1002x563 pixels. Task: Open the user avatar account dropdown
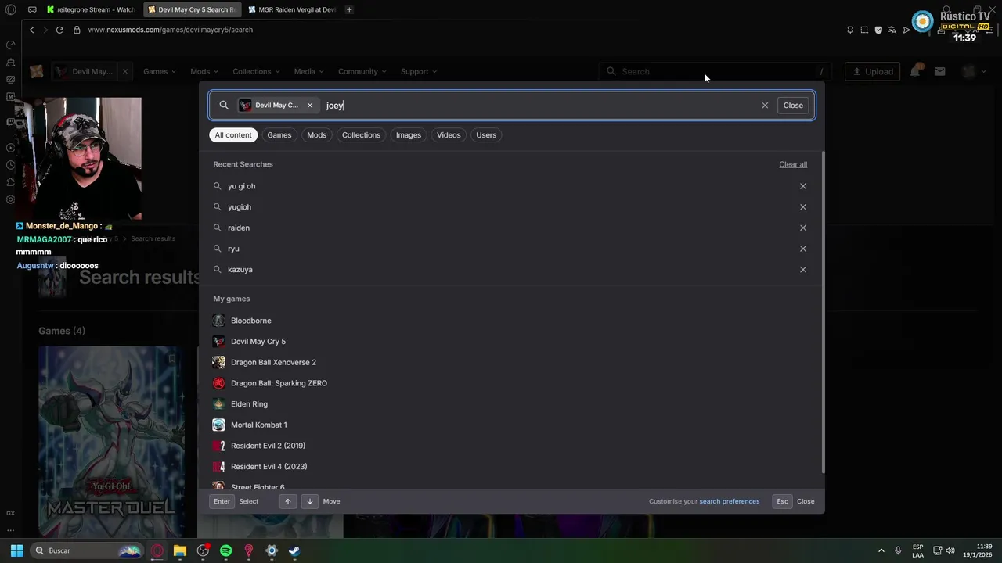(x=973, y=71)
